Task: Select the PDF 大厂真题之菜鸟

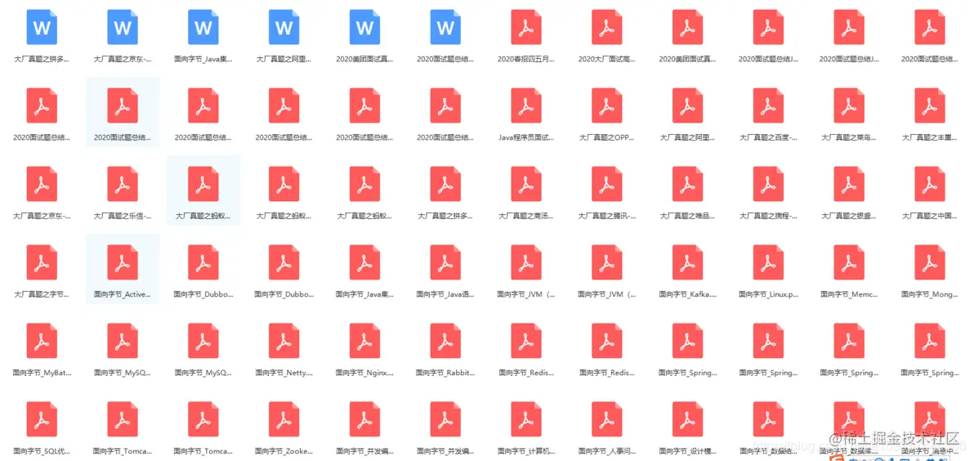Action: coord(849,105)
